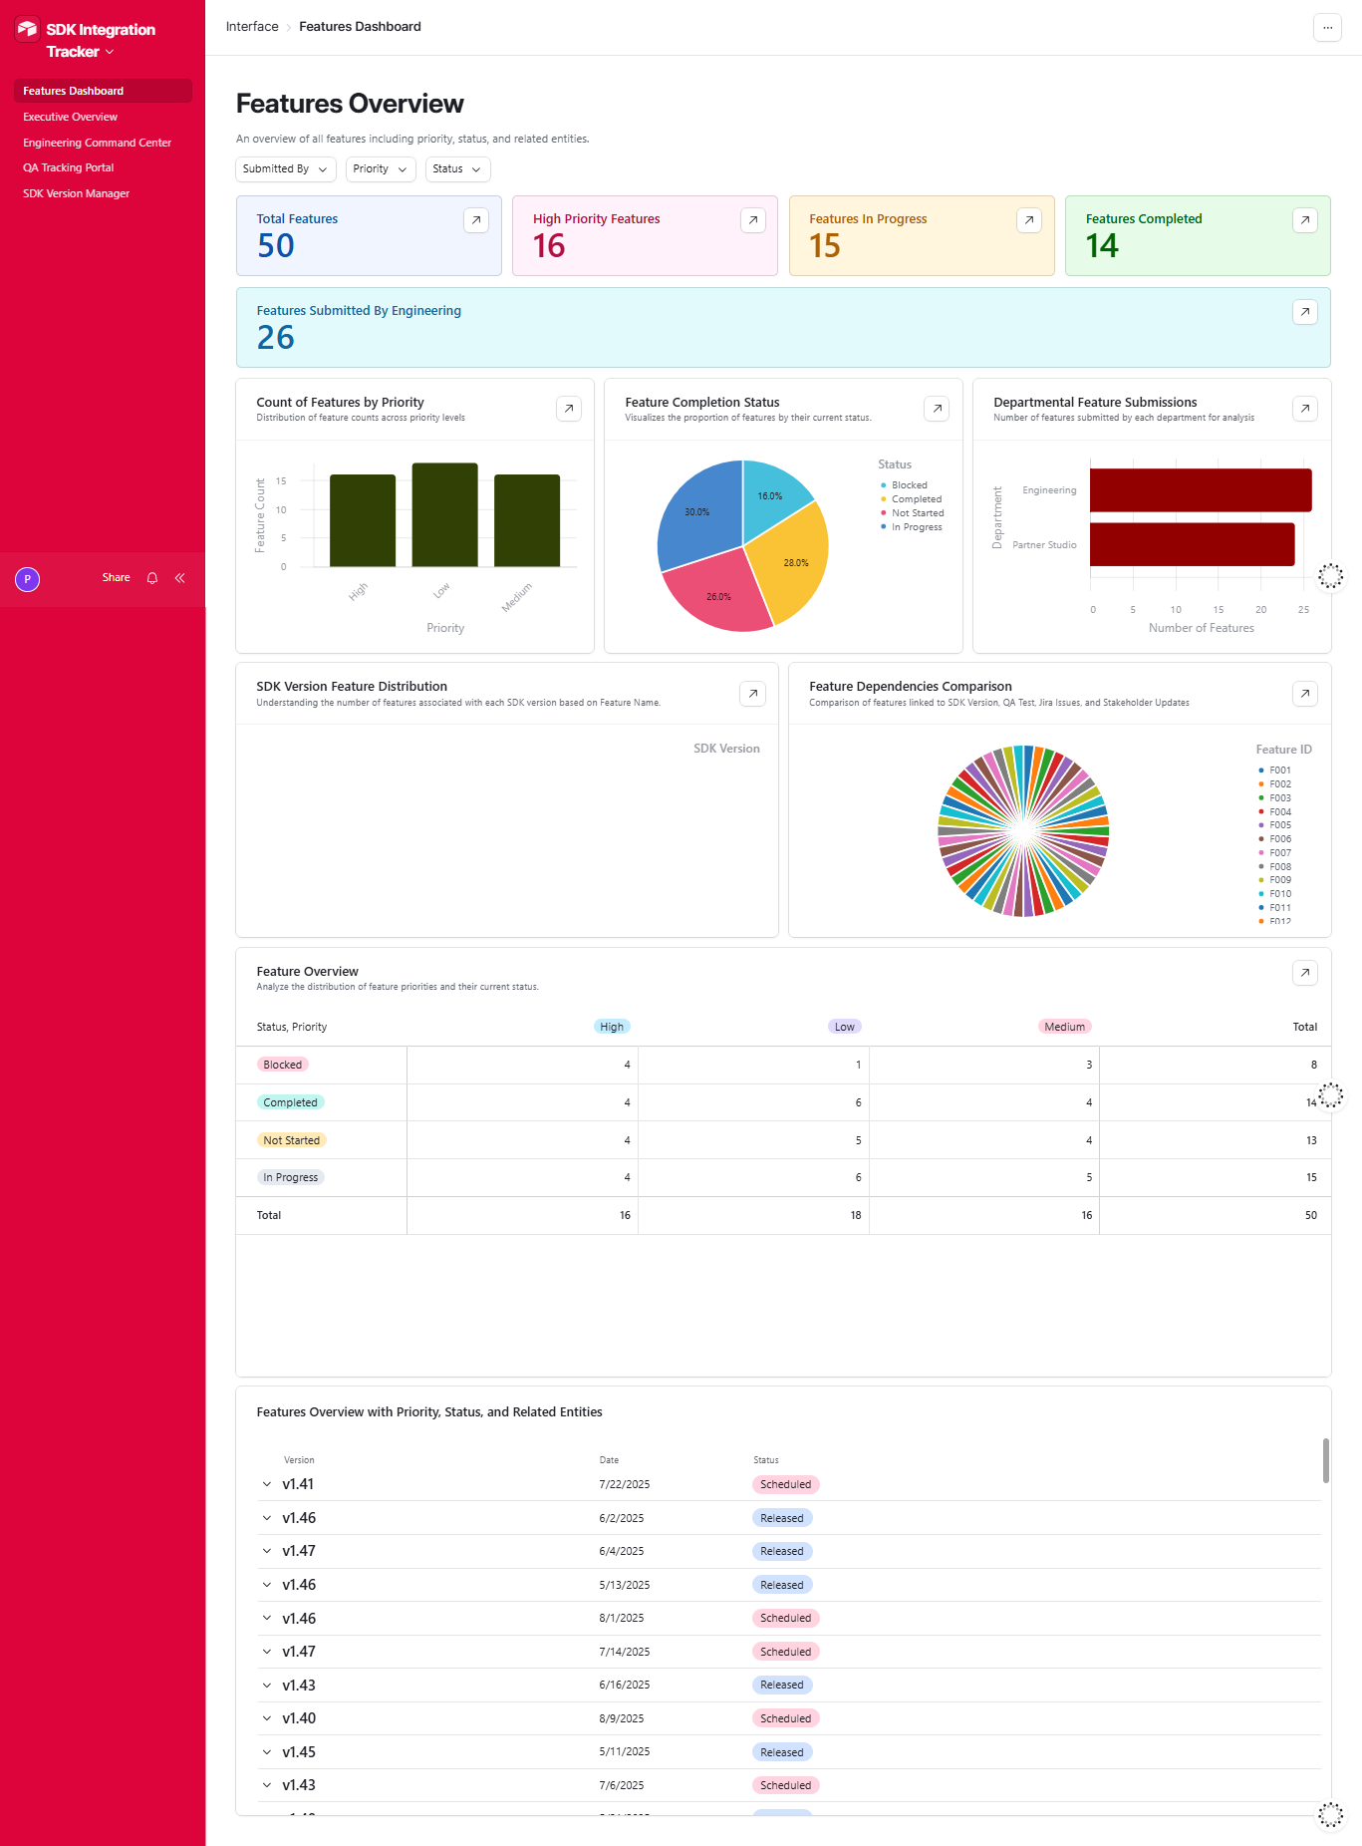Open Feature Dependencies Comparison expand icon
1362x1846 pixels.
1305,694
